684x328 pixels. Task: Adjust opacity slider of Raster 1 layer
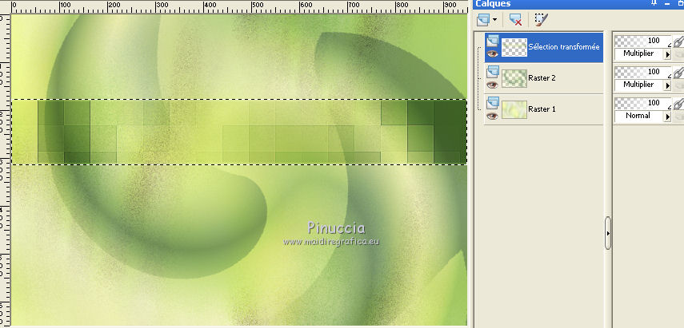pos(642,103)
